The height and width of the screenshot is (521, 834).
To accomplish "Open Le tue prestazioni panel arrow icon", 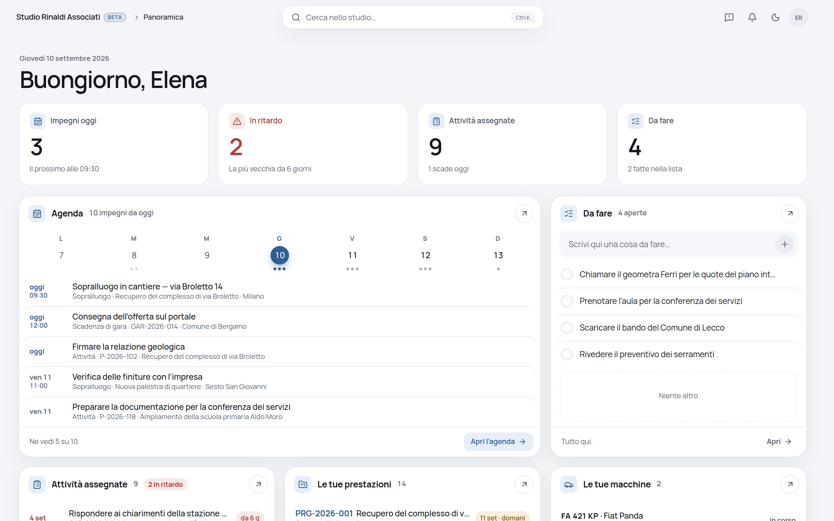I will [x=524, y=485].
